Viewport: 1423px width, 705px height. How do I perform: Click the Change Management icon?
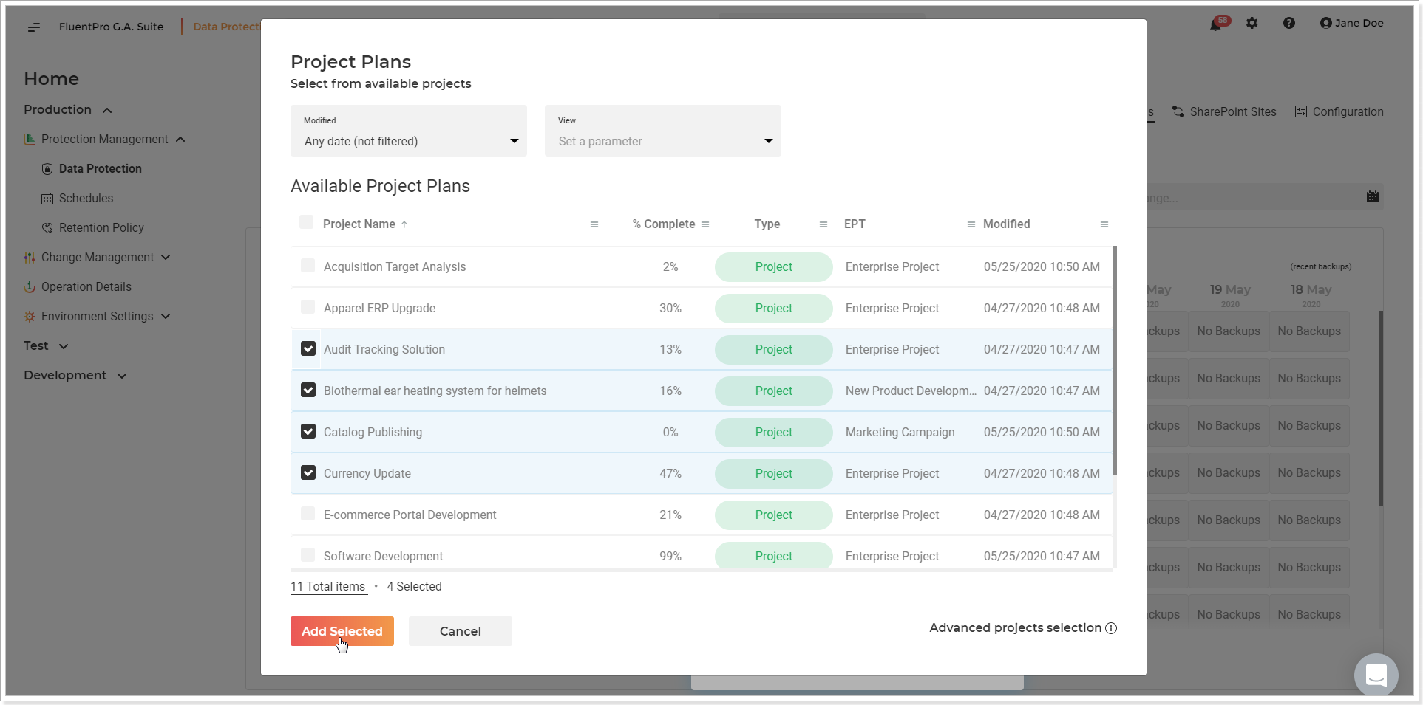pos(30,258)
